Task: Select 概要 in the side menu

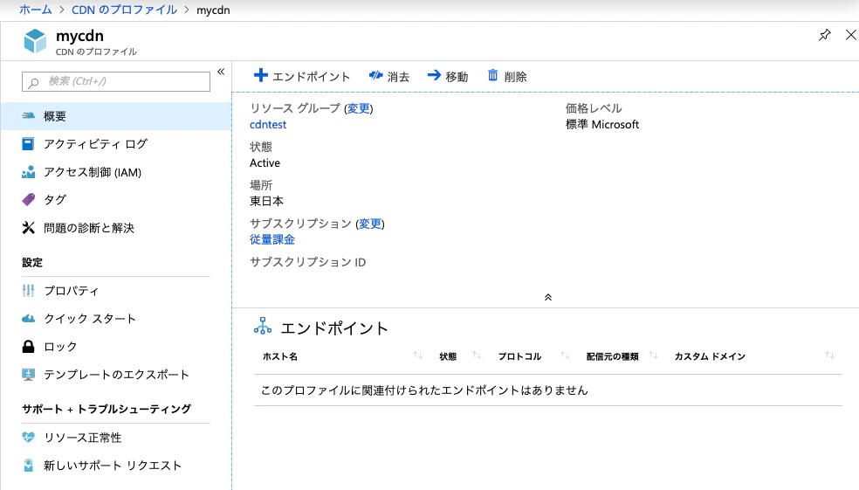Action: pyautogui.click(x=116, y=116)
